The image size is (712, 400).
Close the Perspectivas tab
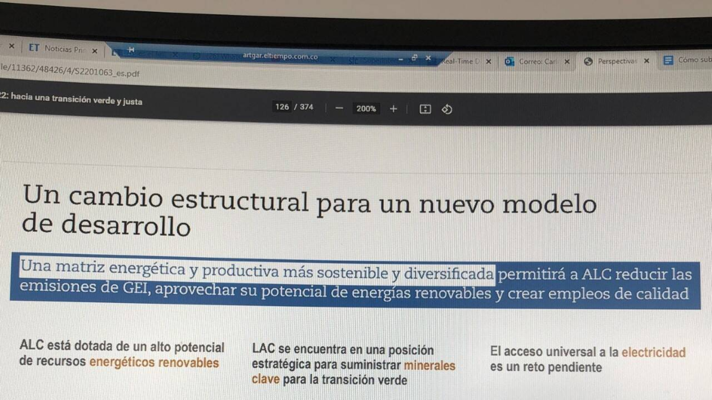pos(646,60)
